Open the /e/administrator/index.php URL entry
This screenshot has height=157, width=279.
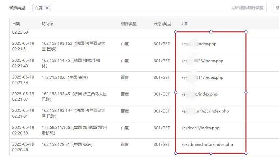tap(207, 145)
